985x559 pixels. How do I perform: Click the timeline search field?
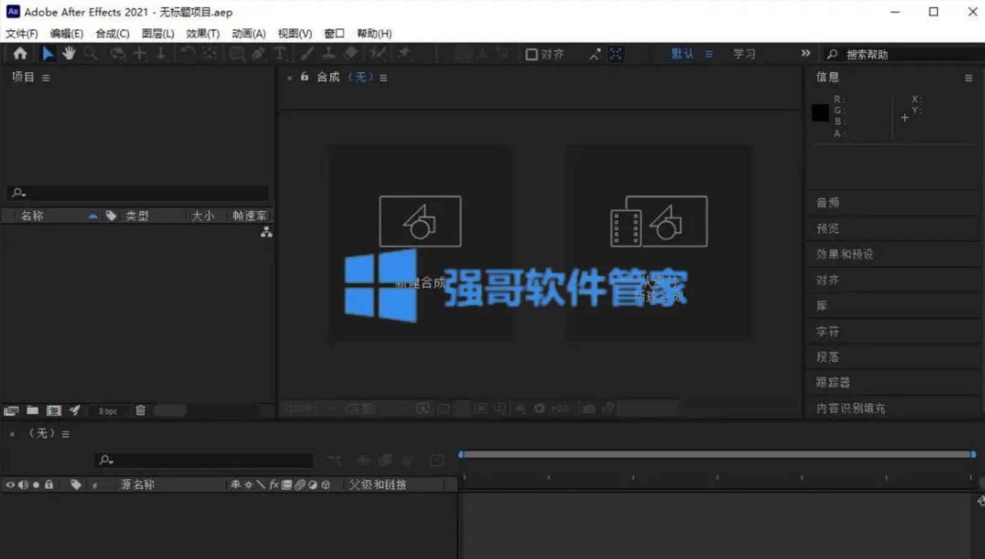click(x=204, y=460)
